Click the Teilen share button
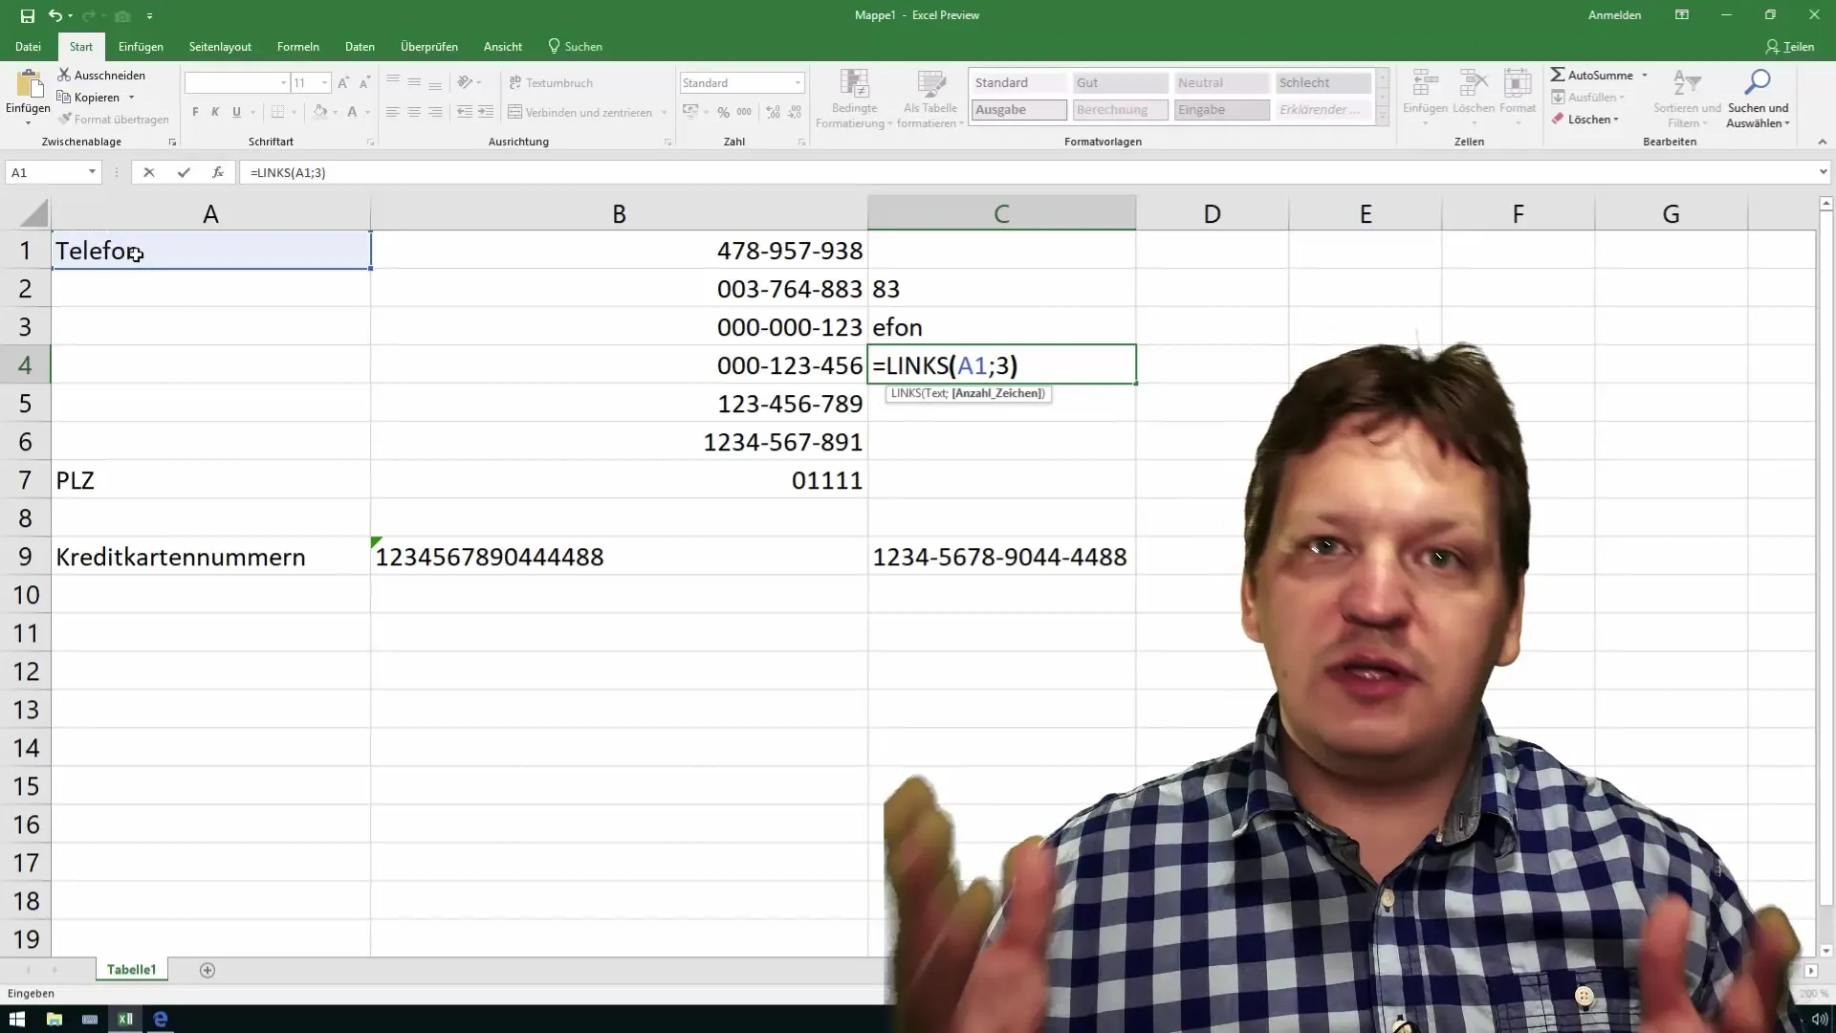Screen dimensions: 1836x1033 click(x=1789, y=46)
